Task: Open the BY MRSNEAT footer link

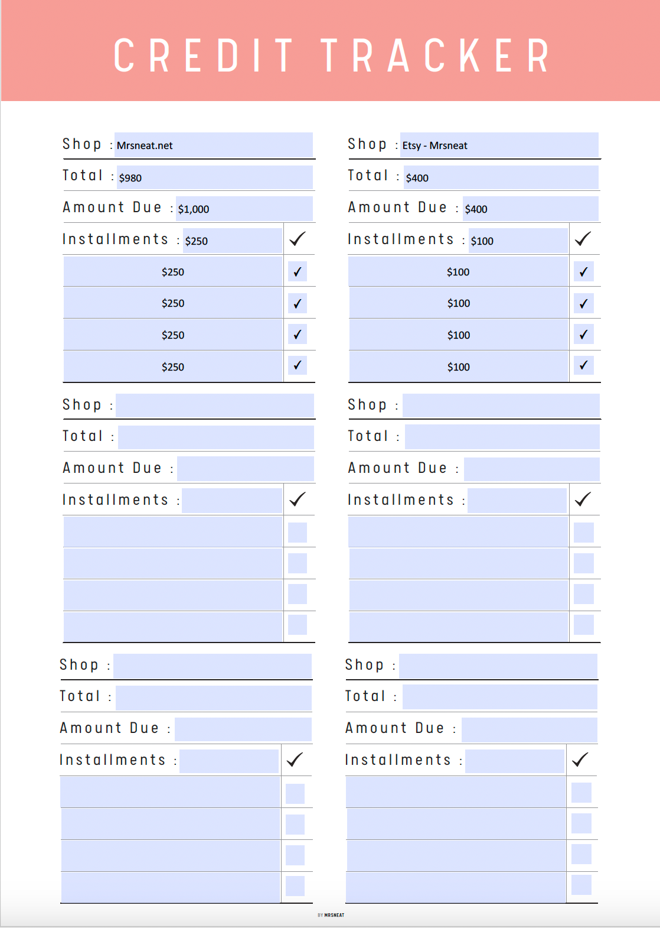Action: (x=331, y=915)
